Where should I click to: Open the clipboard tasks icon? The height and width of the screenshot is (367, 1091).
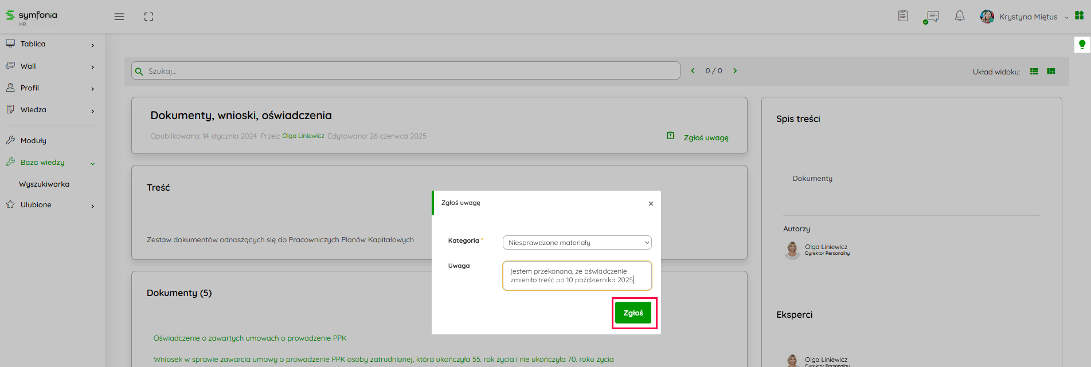coord(903,16)
